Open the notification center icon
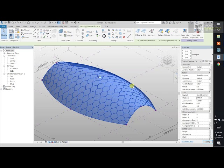Screen dimensions: 224x168 tap(218, 143)
